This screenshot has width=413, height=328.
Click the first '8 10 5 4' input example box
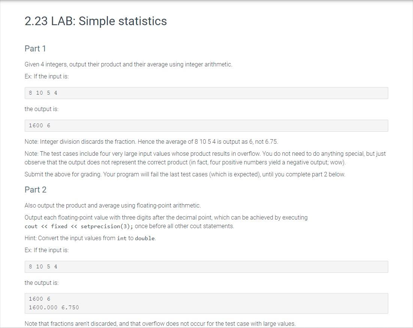click(206, 93)
